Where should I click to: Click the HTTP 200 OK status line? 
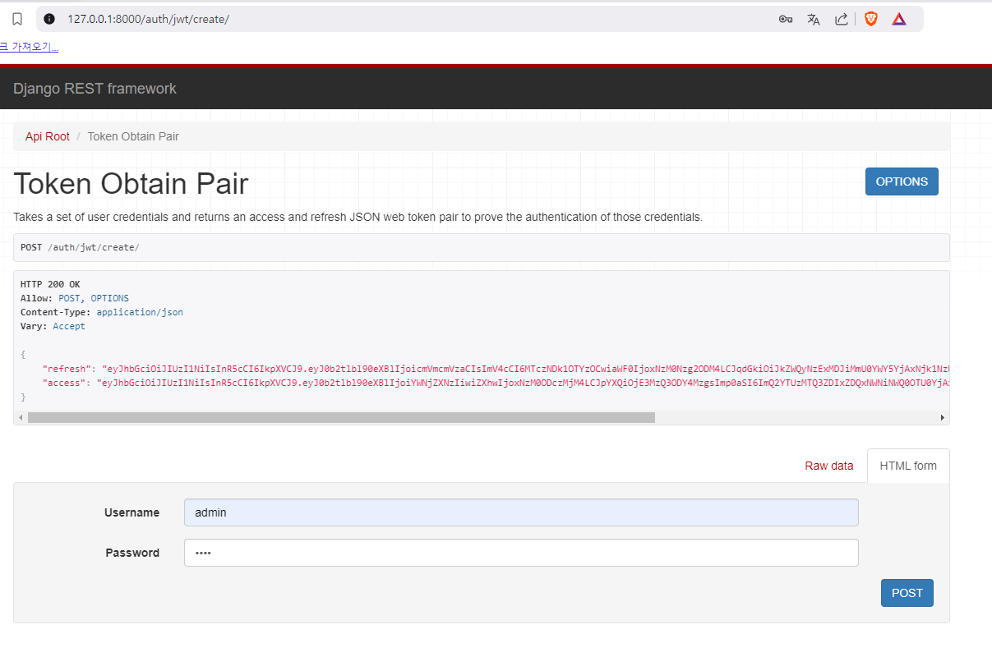[50, 284]
